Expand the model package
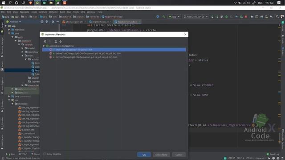This screenshot has height=160, width=285. pos(22,48)
